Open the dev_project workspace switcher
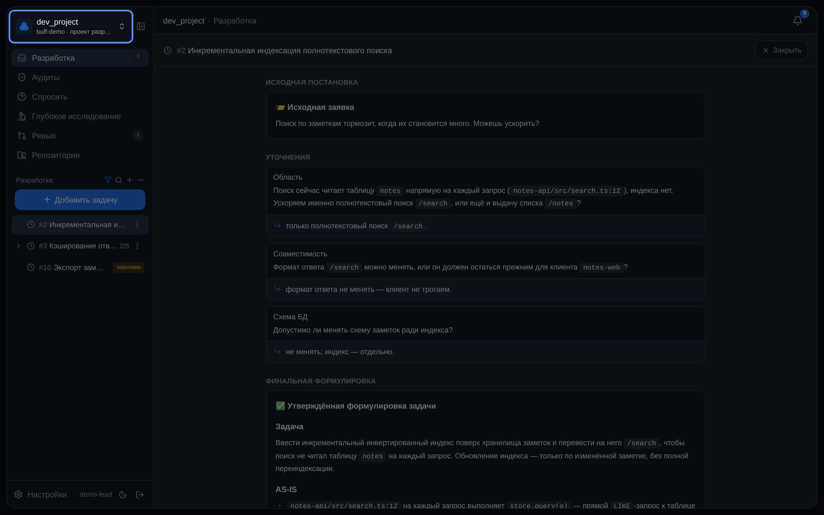Screen dimensions: 824x515 (x=71, y=26)
